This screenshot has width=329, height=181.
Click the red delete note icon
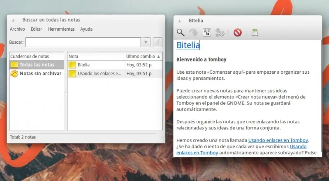(238, 32)
